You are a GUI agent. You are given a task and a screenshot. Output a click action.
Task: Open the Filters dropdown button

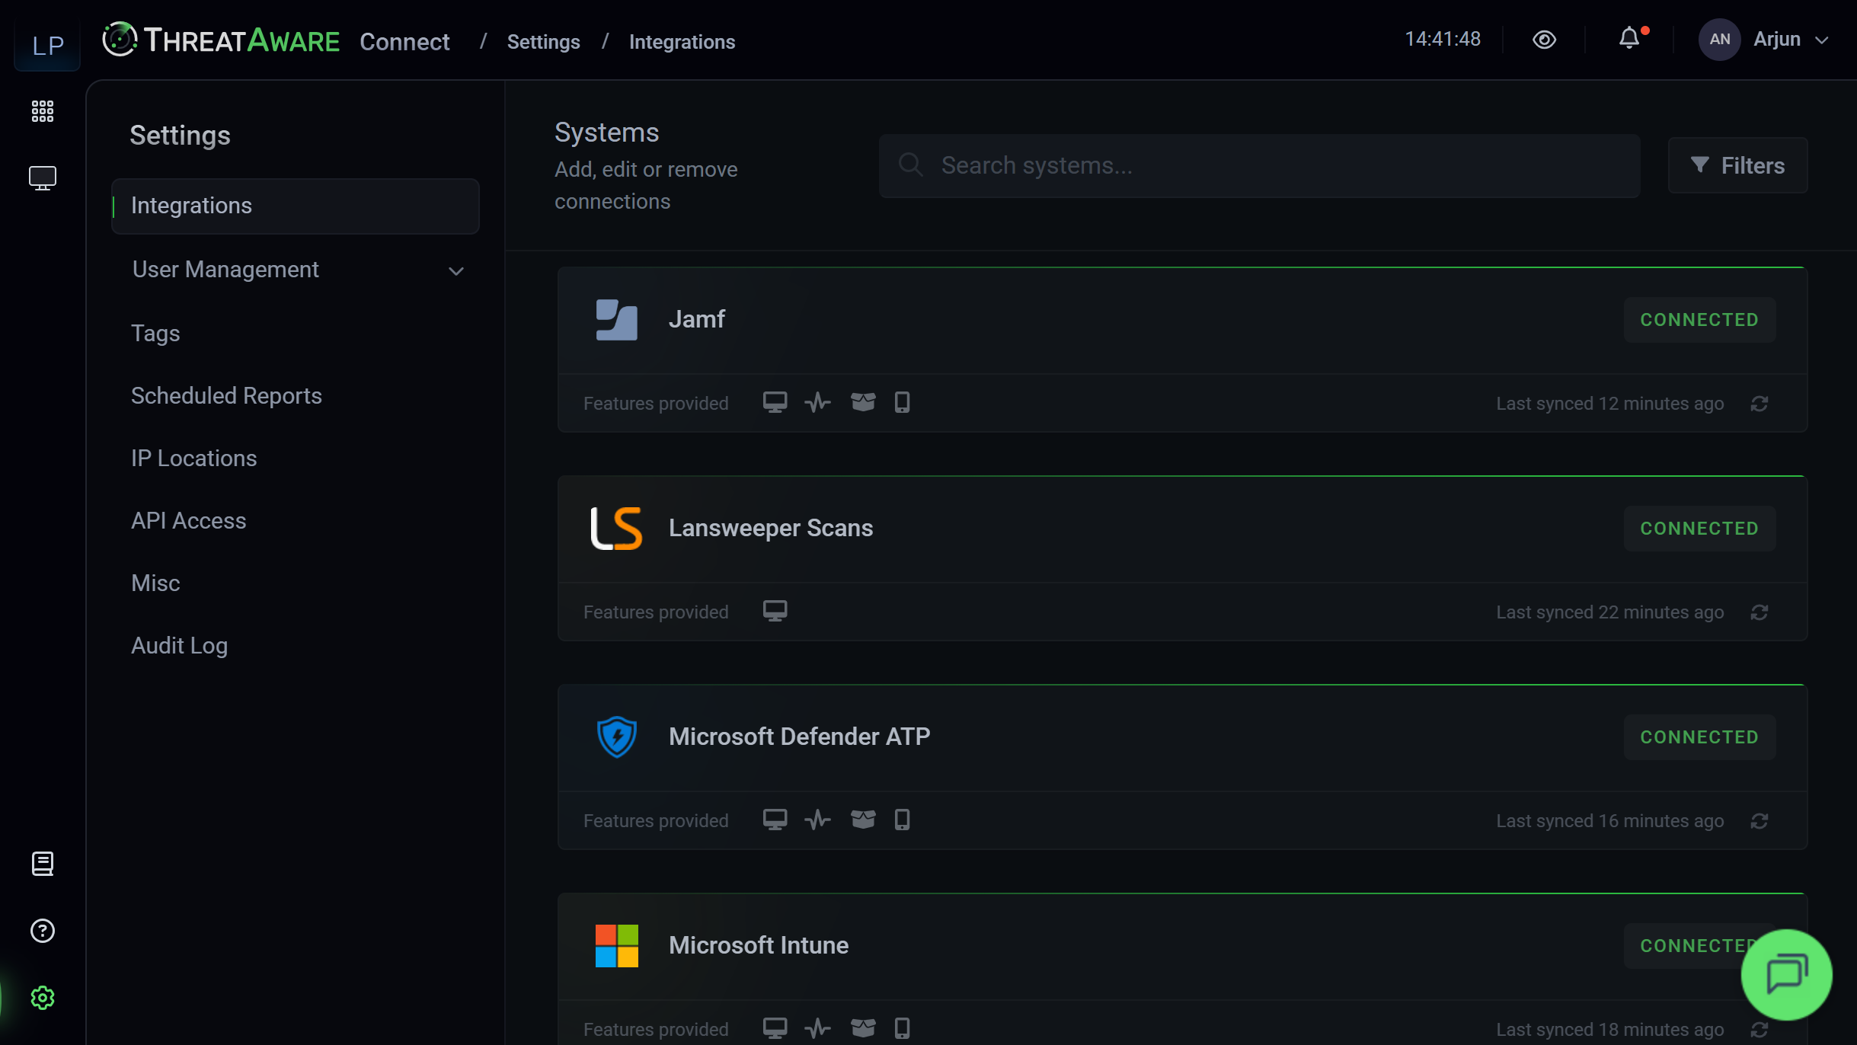coord(1737,165)
